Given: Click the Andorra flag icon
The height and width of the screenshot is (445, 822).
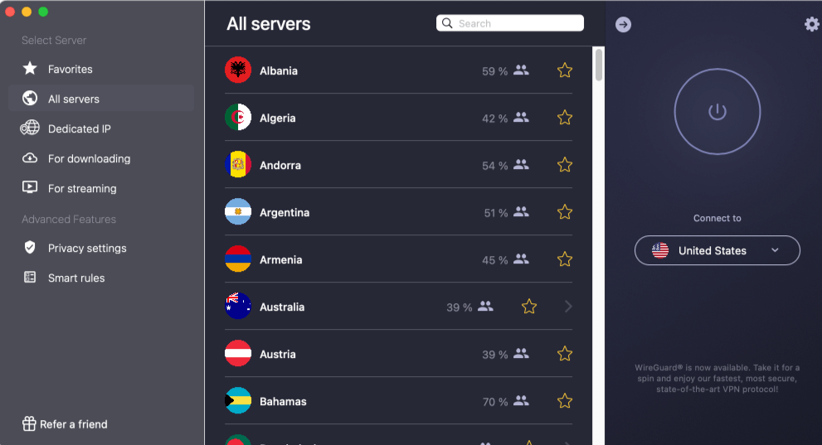Looking at the screenshot, I should 238,164.
